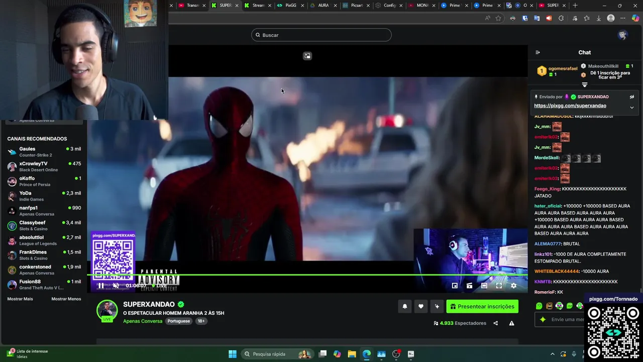Click Pesquisa rápida taskbar search
Viewport: 643px width, 362px height.
[277, 354]
